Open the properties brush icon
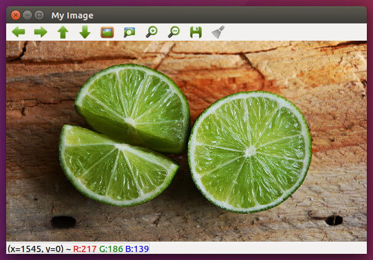373x260 pixels. tap(218, 32)
